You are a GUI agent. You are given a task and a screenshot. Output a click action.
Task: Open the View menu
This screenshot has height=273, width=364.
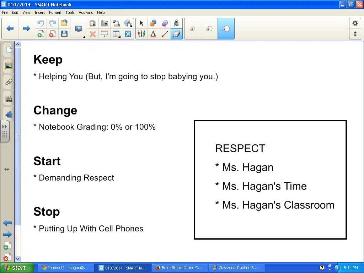(x=26, y=12)
